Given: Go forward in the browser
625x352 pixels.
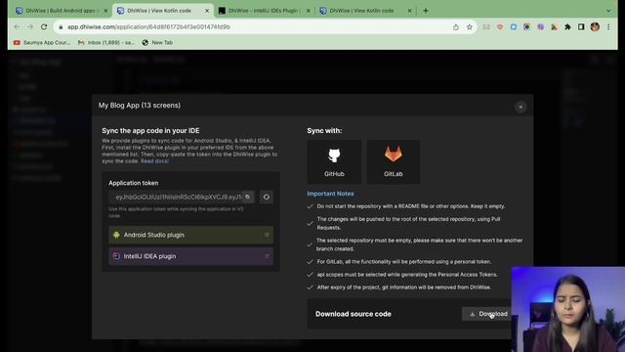Looking at the screenshot, I should [x=30, y=26].
